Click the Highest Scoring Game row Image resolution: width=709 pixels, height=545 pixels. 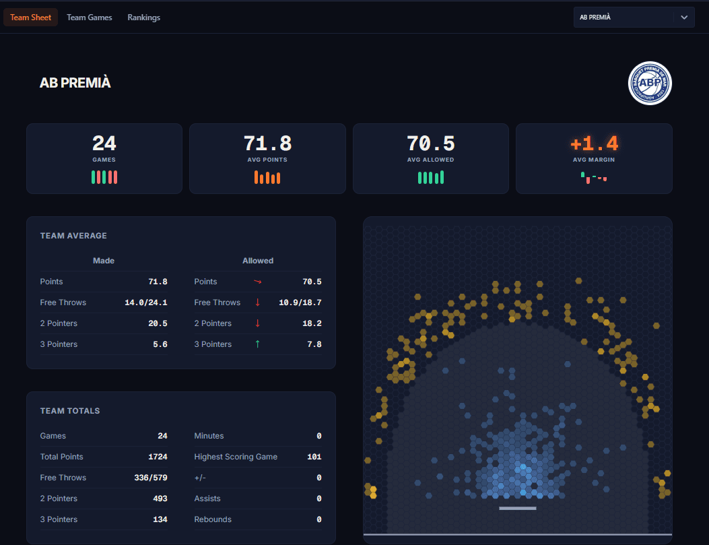coord(258,457)
